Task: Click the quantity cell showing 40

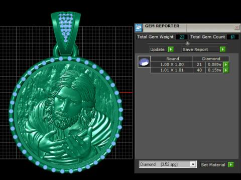Action: pos(199,70)
